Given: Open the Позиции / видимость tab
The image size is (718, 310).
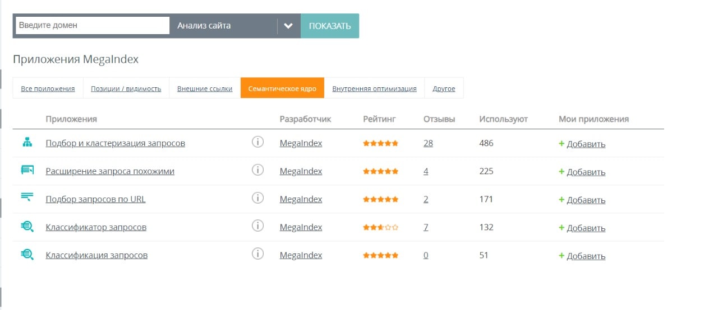Looking at the screenshot, I should pyautogui.click(x=126, y=88).
